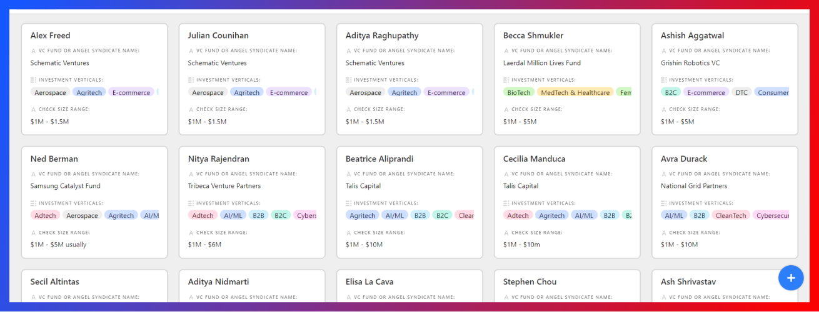The image size is (819, 312).
Task: Click AI/ML tag on Nitya Rajendran card
Action: tap(233, 215)
